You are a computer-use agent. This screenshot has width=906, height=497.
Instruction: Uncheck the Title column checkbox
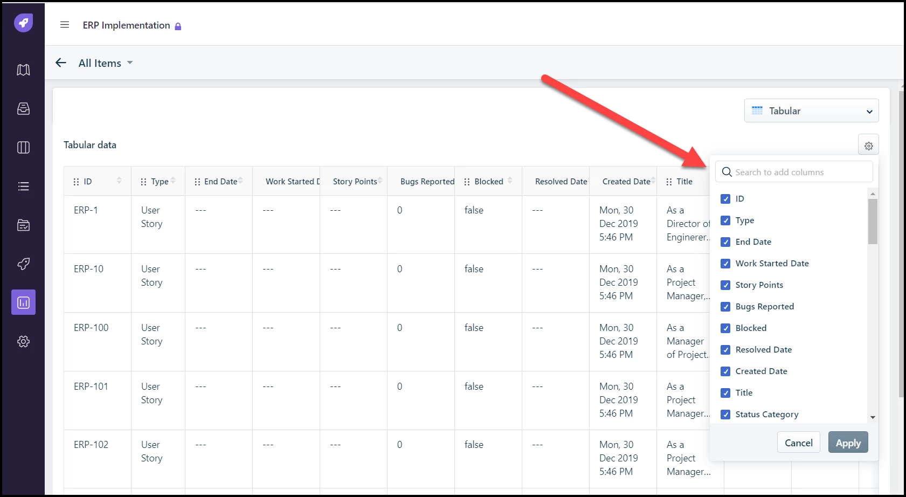[725, 393]
